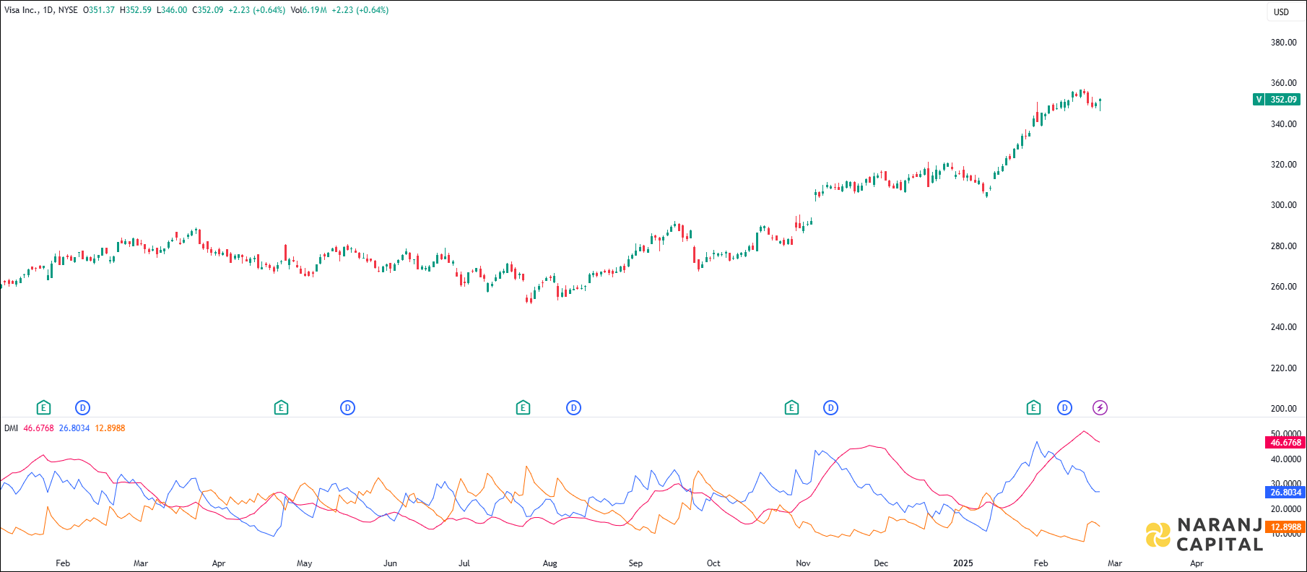1307x572 pixels.
Task: Click the 320.00 price axis label
Action: [1284, 165]
